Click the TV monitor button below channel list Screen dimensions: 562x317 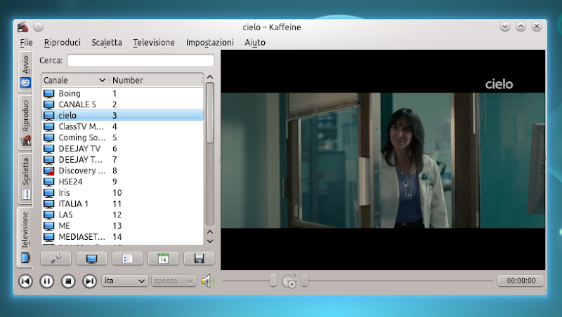coord(91,258)
